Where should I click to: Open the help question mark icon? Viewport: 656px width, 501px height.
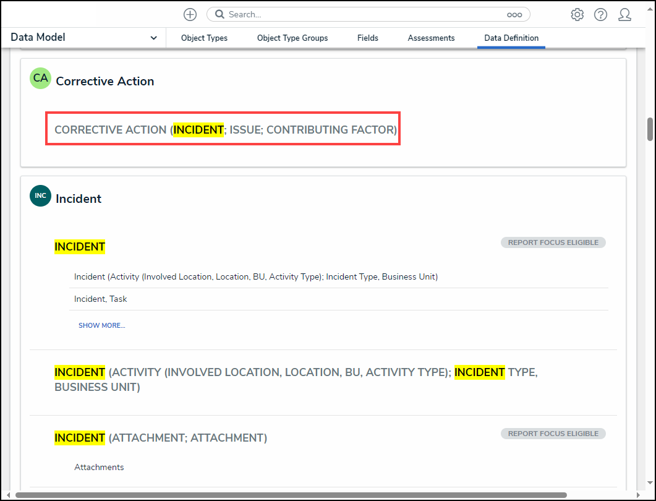(x=600, y=14)
